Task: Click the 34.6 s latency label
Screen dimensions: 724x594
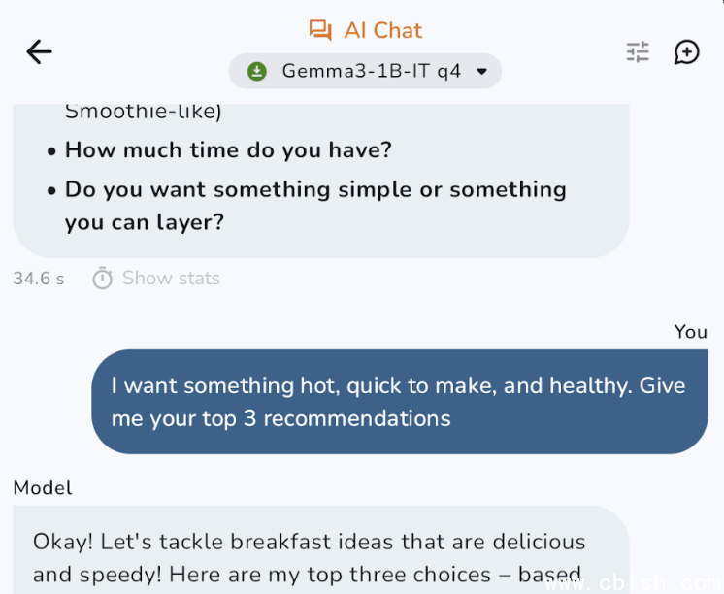Action: point(39,279)
